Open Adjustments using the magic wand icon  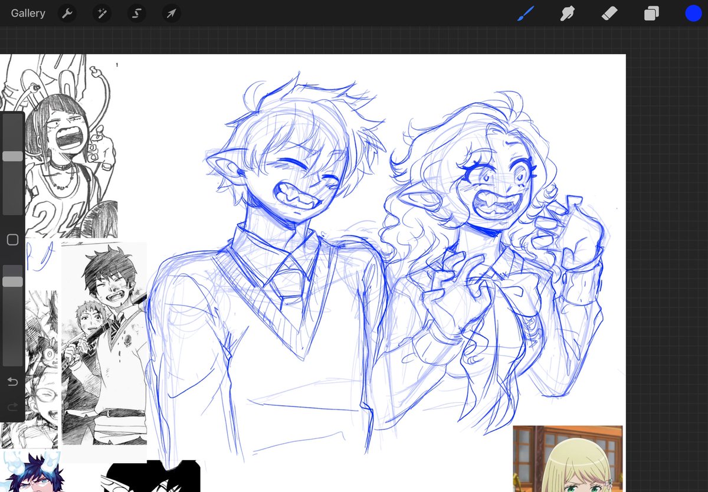[x=101, y=13]
